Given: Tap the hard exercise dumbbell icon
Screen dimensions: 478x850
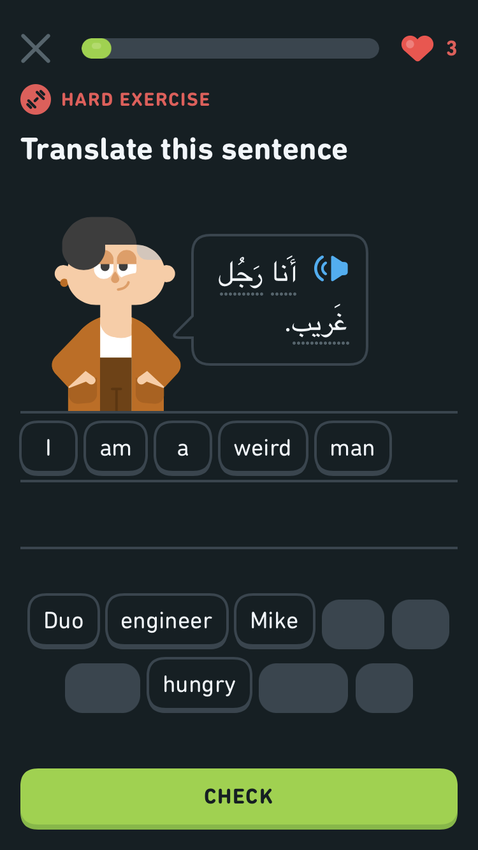Looking at the screenshot, I should point(36,99).
